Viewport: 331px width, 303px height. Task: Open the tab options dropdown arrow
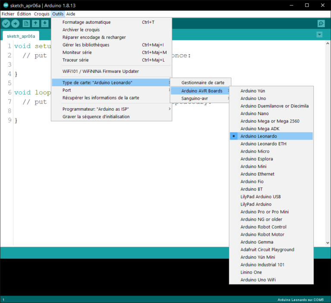click(x=319, y=34)
